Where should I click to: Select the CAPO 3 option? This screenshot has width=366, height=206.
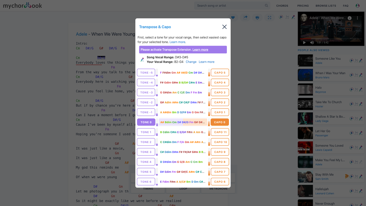coord(220,92)
